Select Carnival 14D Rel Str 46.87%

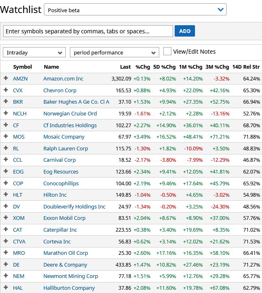[251, 160]
